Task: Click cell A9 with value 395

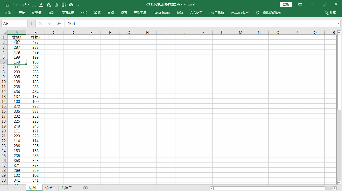Action: tap(17, 77)
